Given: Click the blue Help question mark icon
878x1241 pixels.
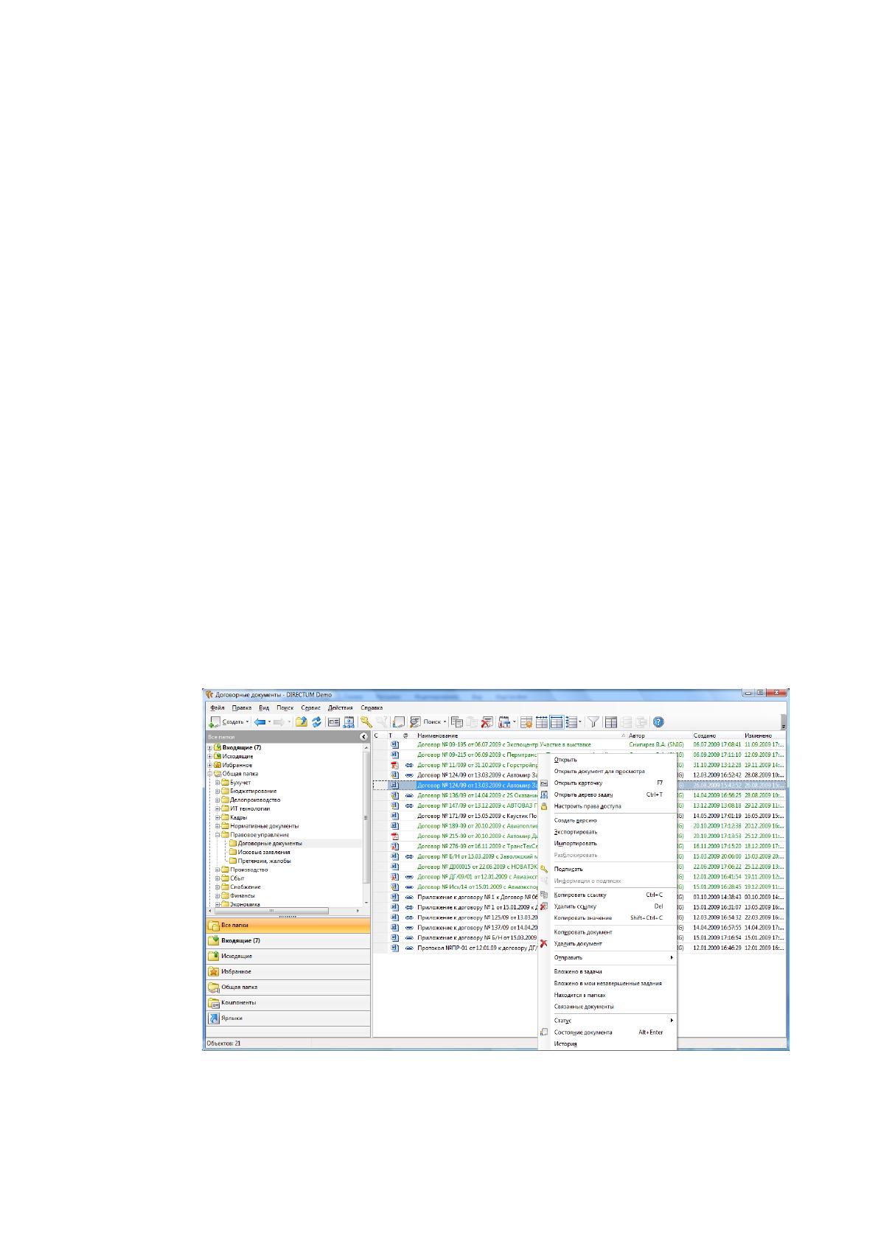Looking at the screenshot, I should point(658,722).
